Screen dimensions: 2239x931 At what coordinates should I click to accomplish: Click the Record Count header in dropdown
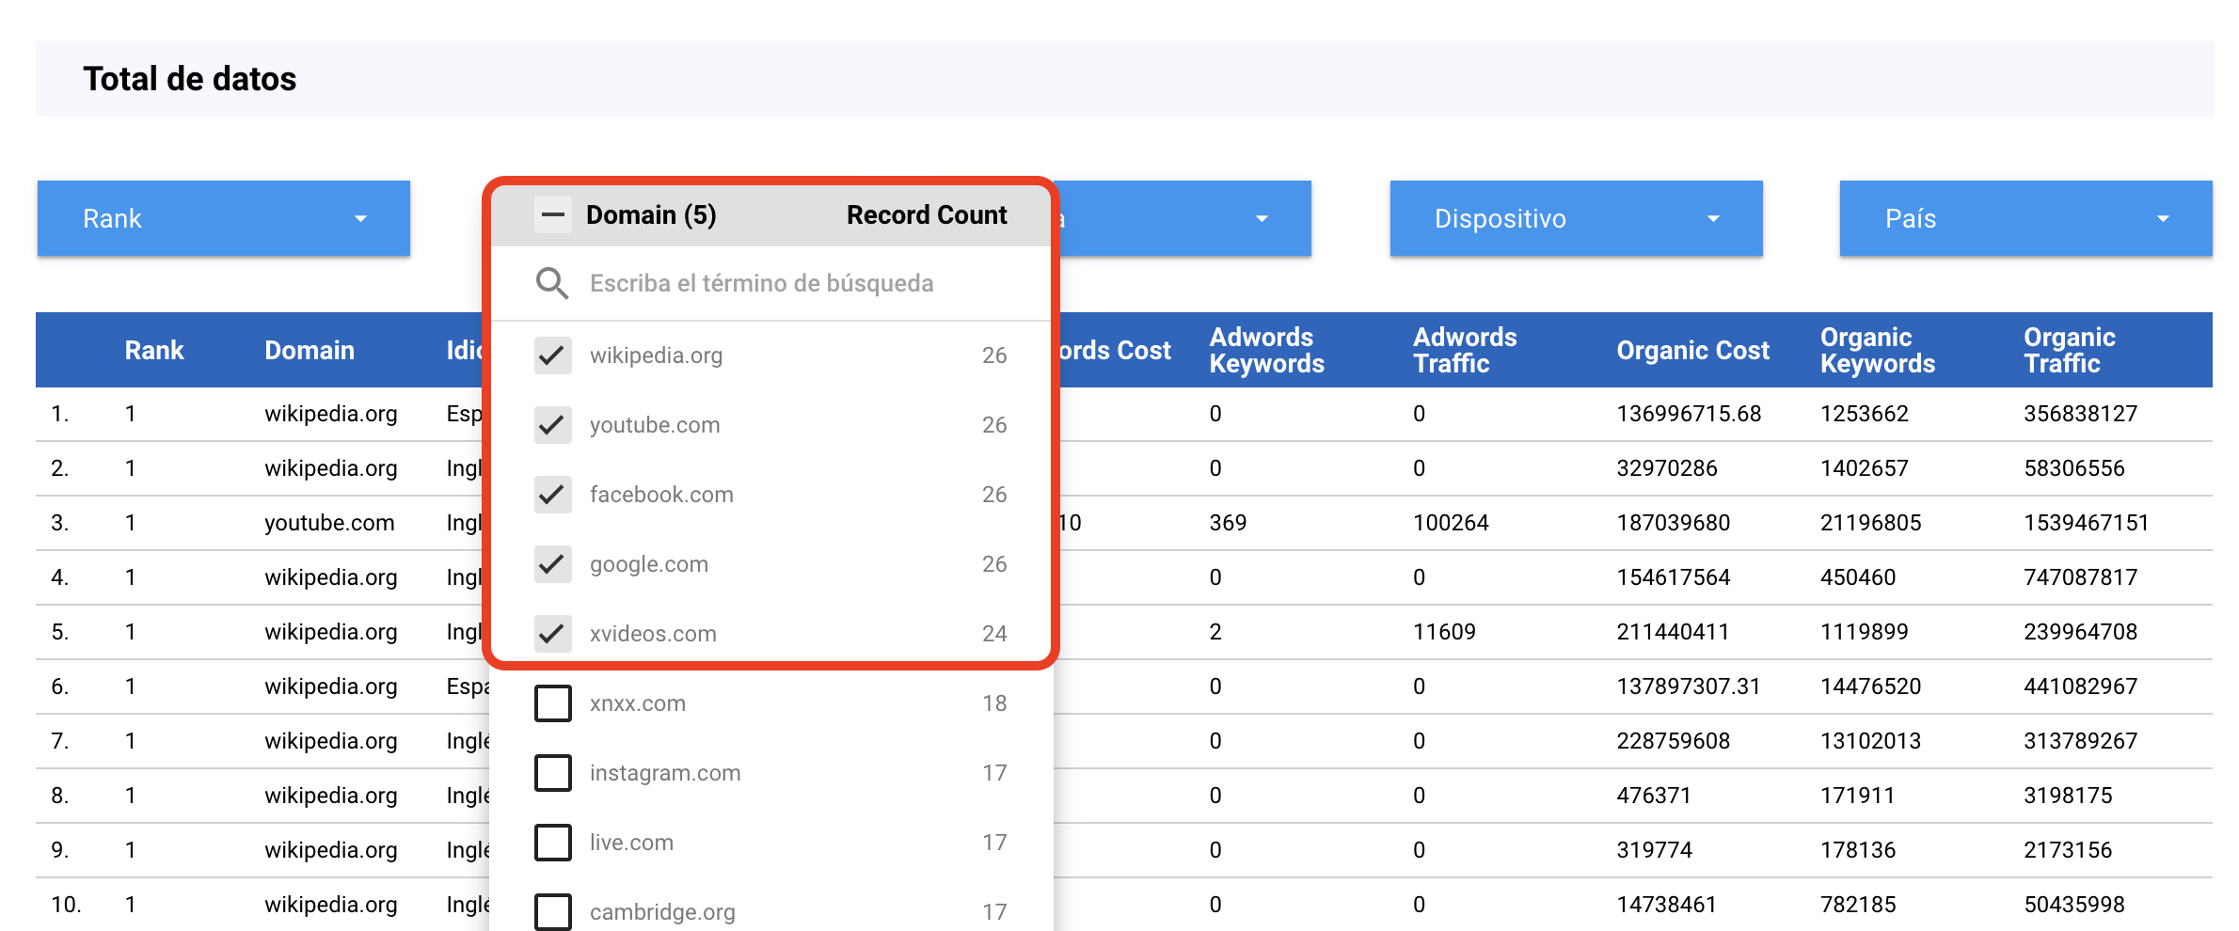coord(927,214)
